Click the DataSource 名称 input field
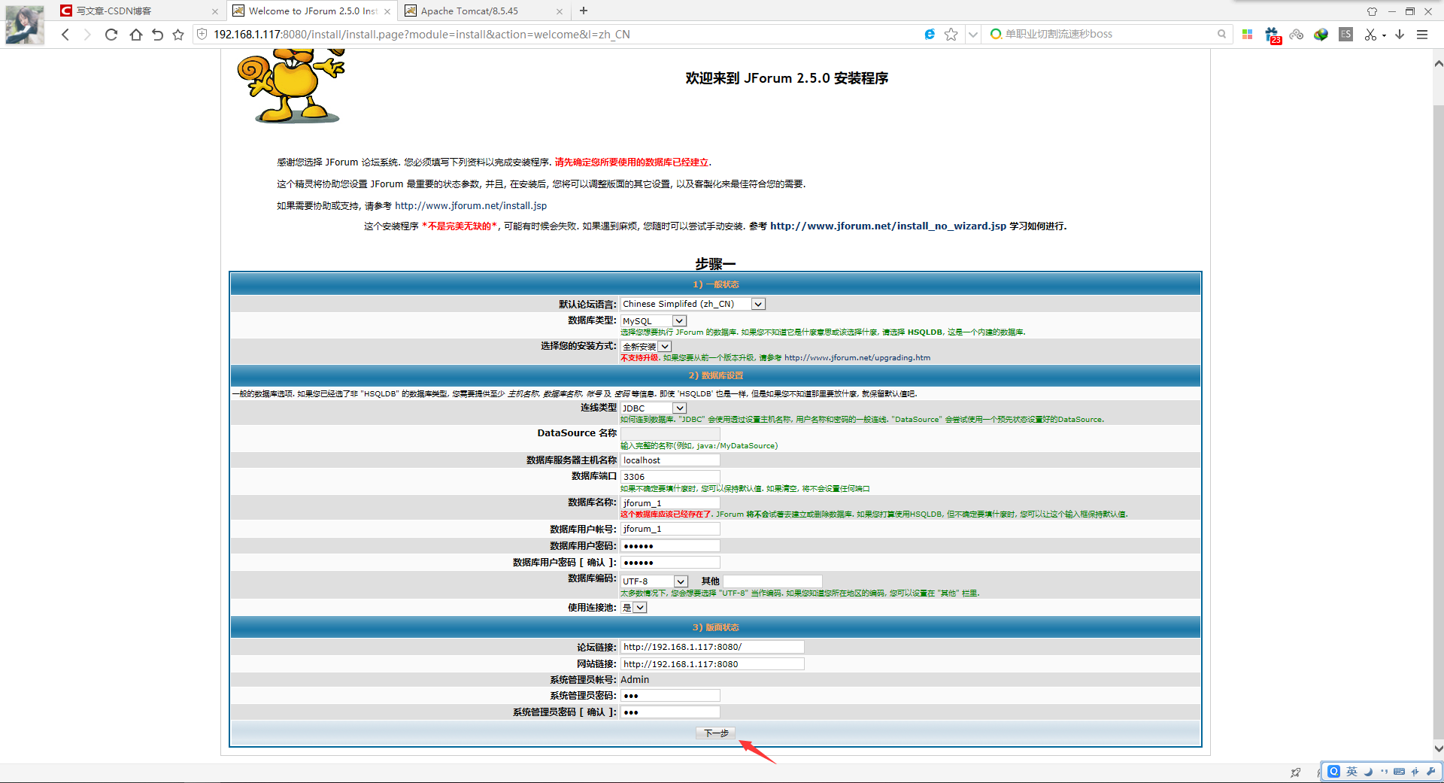 (x=670, y=434)
